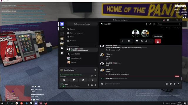This screenshot has height=105, width=188.
Task: Open user settings gear icon
Action: [95, 85]
